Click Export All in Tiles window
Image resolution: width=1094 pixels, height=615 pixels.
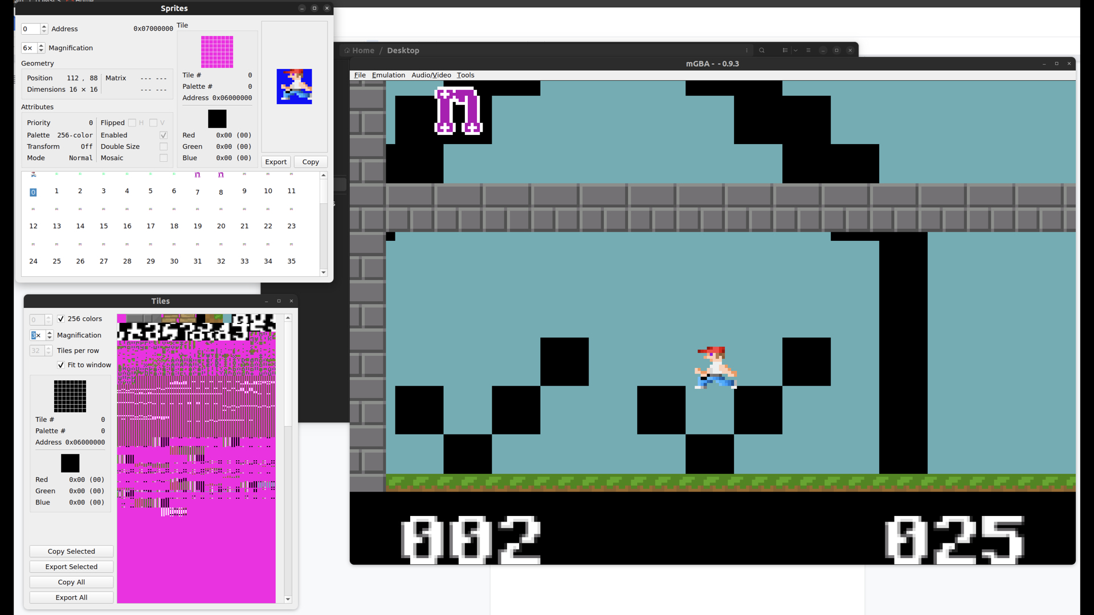pos(71,597)
